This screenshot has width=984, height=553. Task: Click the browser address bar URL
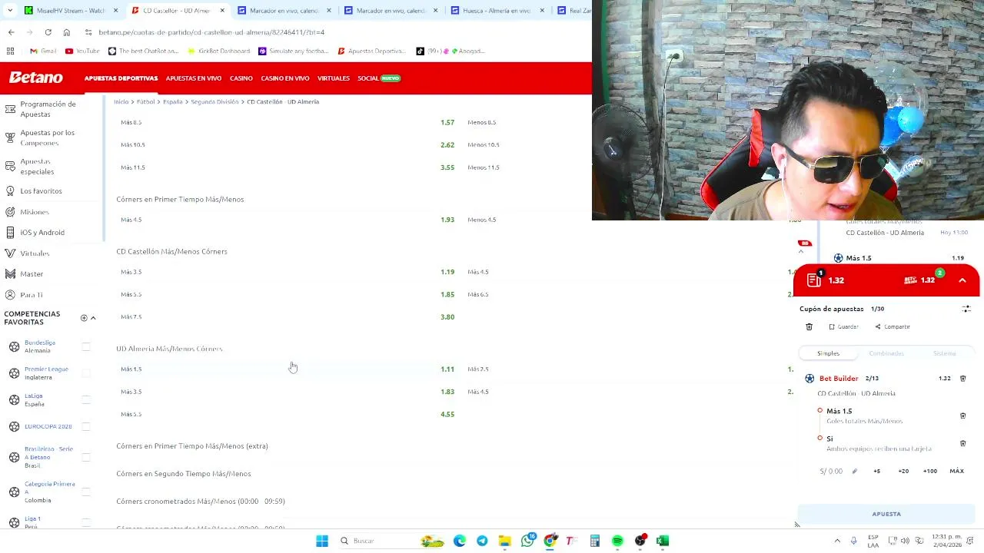point(211,32)
